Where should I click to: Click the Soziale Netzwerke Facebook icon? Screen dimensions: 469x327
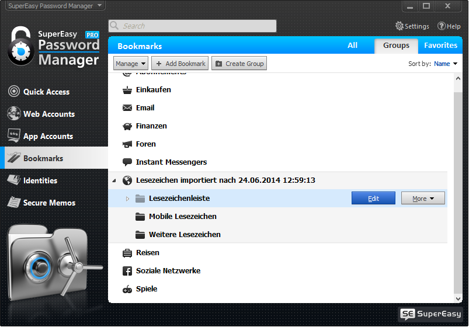coord(127,271)
